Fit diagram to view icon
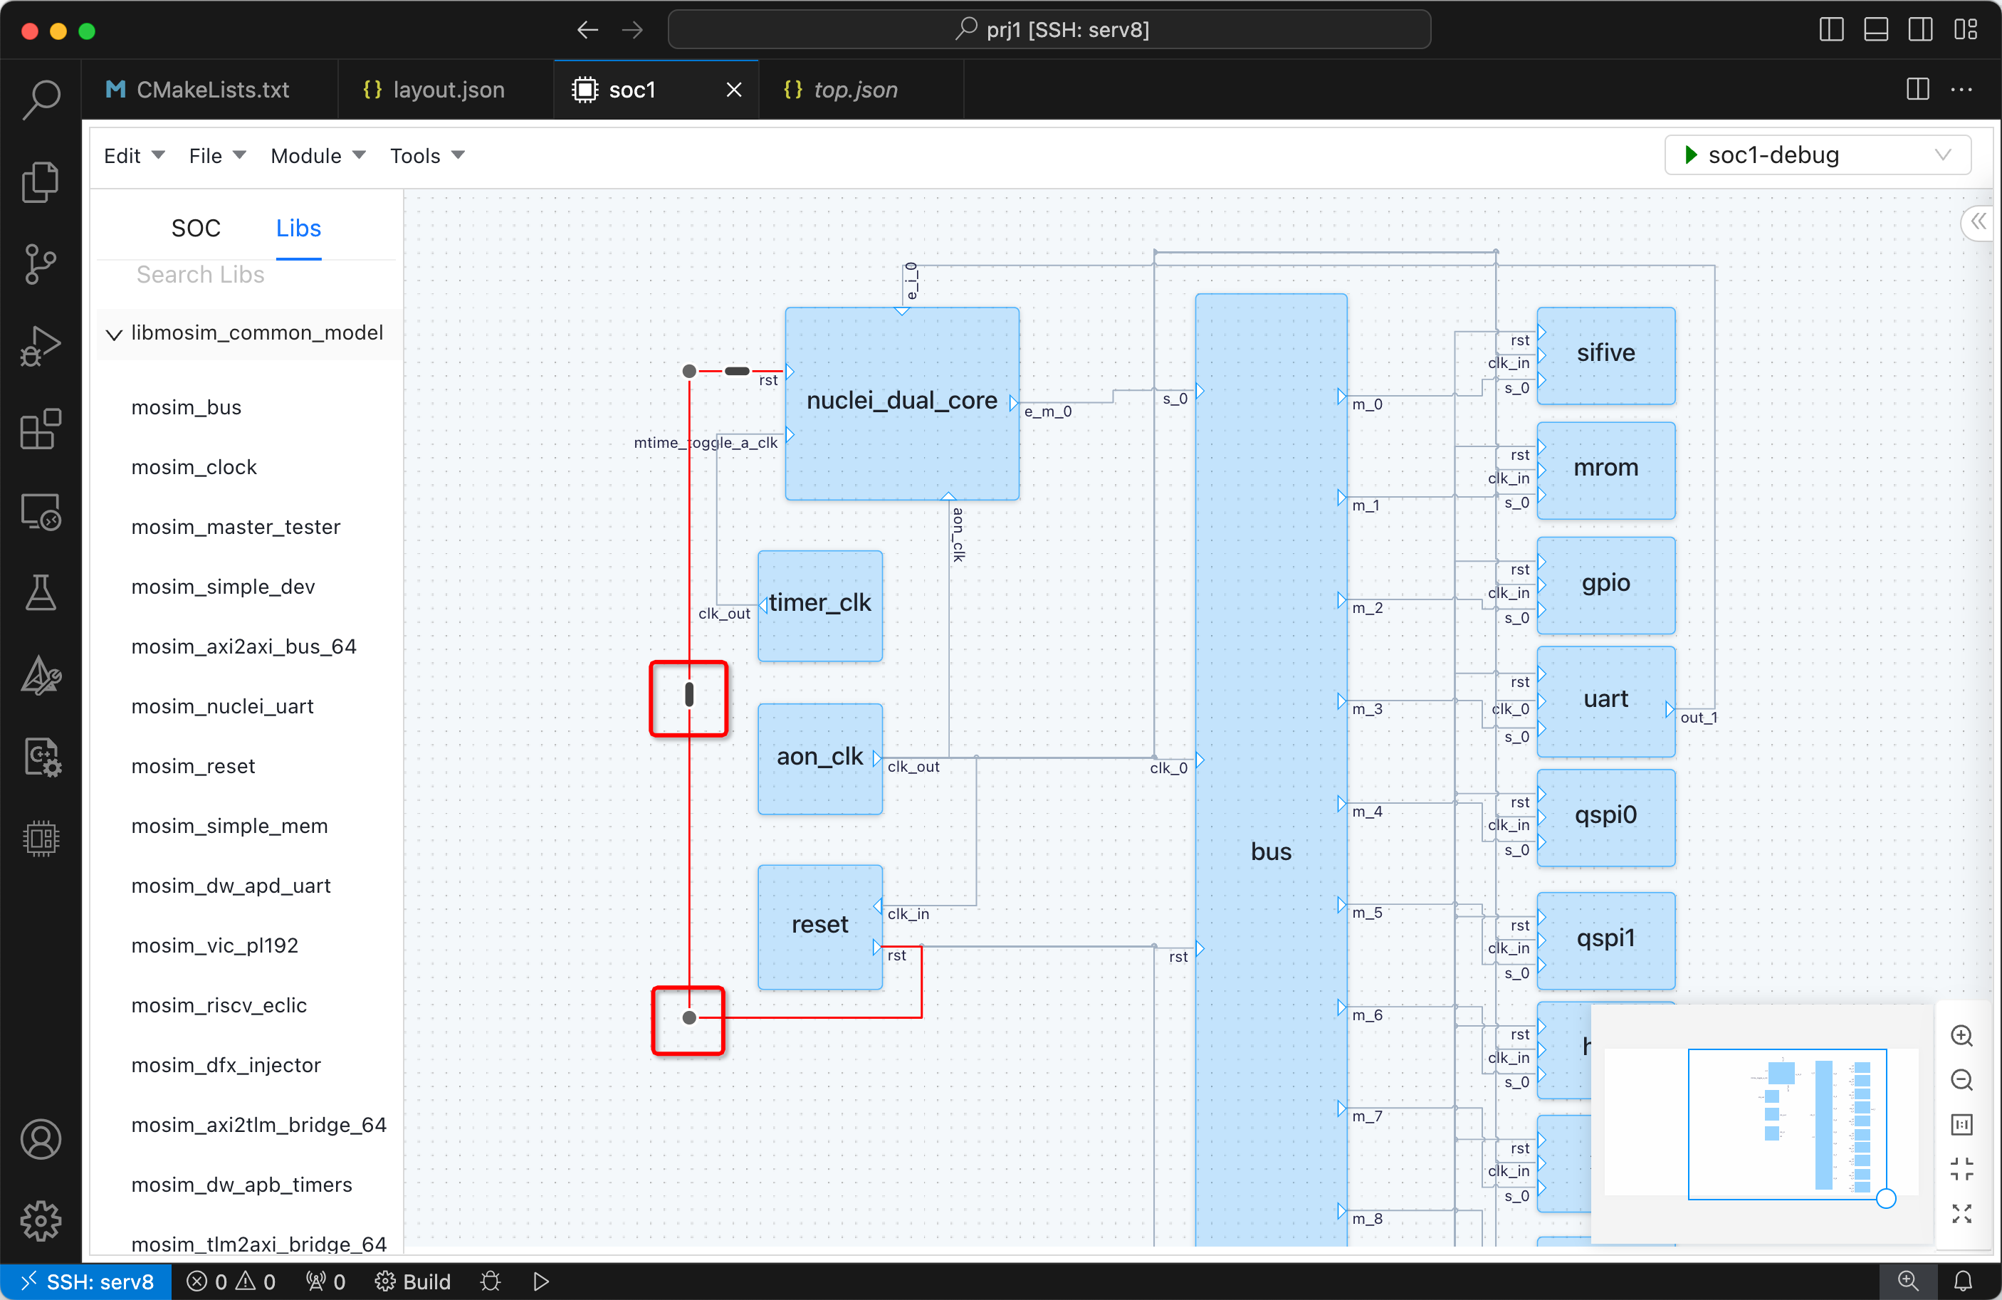The height and width of the screenshot is (1300, 2002). tap(1961, 1169)
